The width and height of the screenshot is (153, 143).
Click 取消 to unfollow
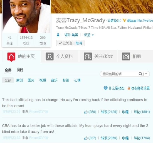pyautogui.click(x=79, y=43)
